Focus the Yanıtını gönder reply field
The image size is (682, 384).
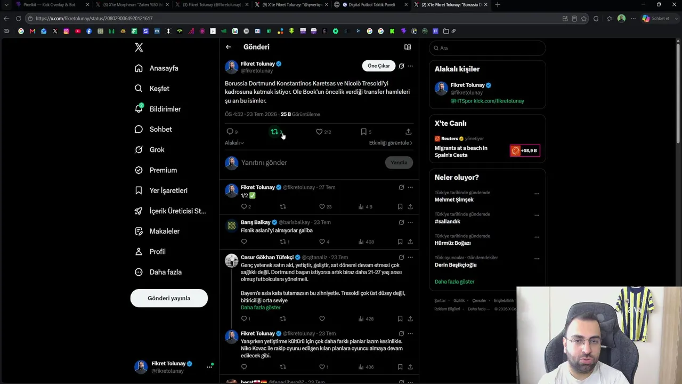click(x=311, y=163)
